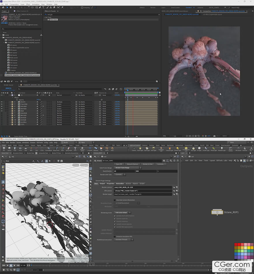Click the bright yellow color swatch in Houdini palette
Screen dimensions: 254x274
tap(249, 248)
